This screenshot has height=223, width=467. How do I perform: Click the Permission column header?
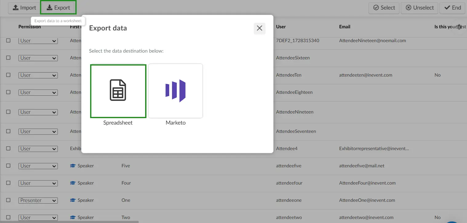click(x=30, y=27)
